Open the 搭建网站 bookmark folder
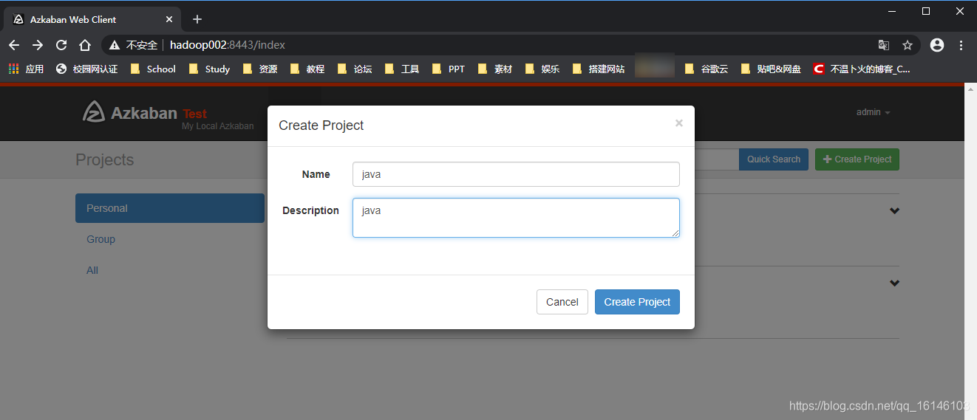The width and height of the screenshot is (977, 420). click(x=599, y=69)
